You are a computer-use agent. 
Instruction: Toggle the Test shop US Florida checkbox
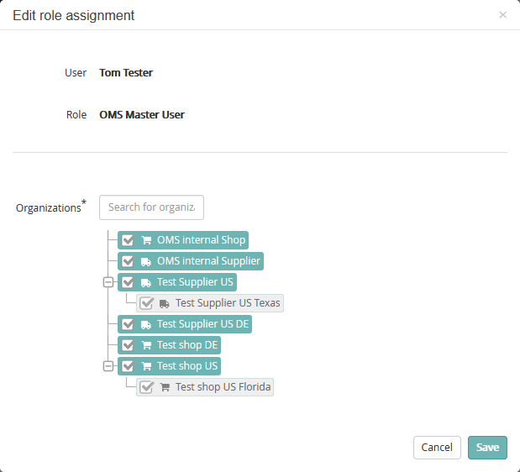tap(146, 387)
